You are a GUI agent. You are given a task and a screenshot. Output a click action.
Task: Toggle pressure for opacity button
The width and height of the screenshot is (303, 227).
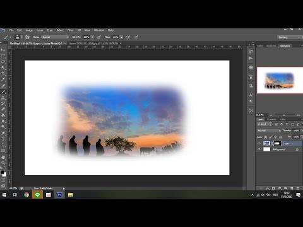point(98,37)
